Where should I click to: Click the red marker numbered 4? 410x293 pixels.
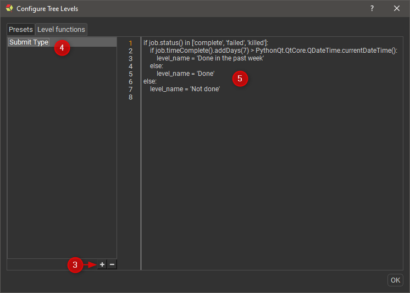coord(62,48)
